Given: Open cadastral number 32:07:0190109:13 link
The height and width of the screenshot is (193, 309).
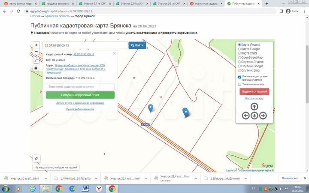Looking at the screenshot, I should 84,54.
